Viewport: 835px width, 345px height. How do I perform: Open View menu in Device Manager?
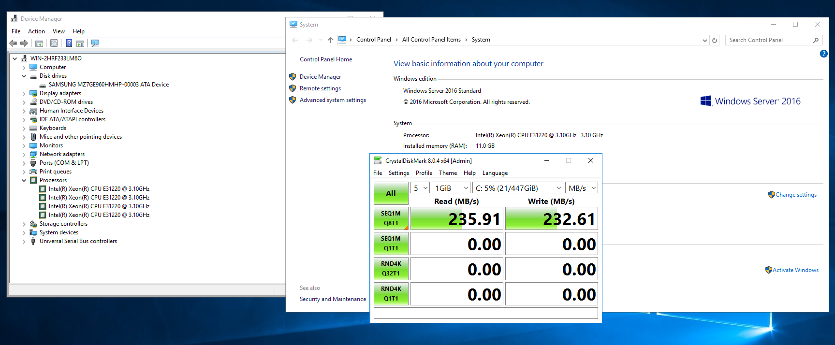click(59, 31)
